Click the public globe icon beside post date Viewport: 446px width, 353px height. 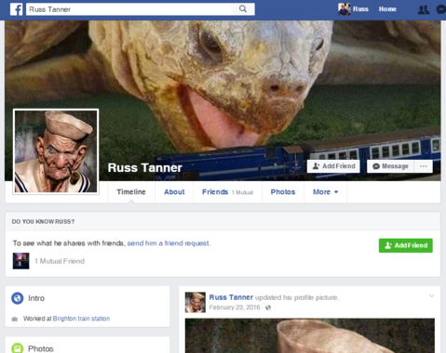(268, 307)
